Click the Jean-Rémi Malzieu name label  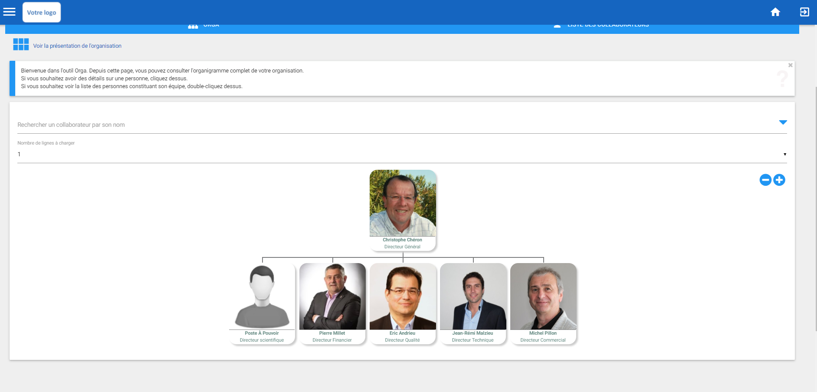coord(473,333)
